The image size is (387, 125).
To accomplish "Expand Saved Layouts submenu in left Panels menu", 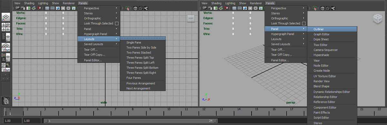I will pyautogui.click(x=99, y=44).
